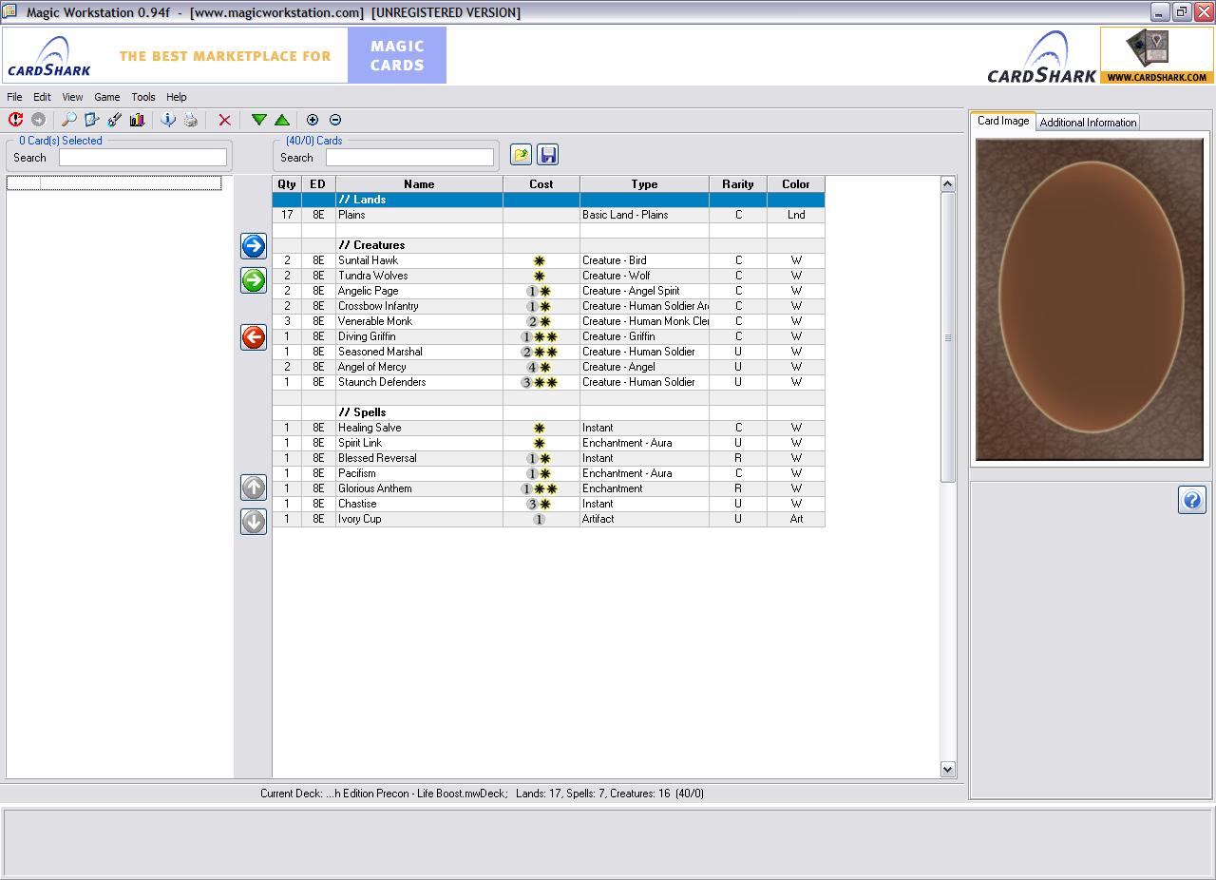Click the gray move up arrow button
This screenshot has width=1216, height=880.
pyautogui.click(x=254, y=488)
